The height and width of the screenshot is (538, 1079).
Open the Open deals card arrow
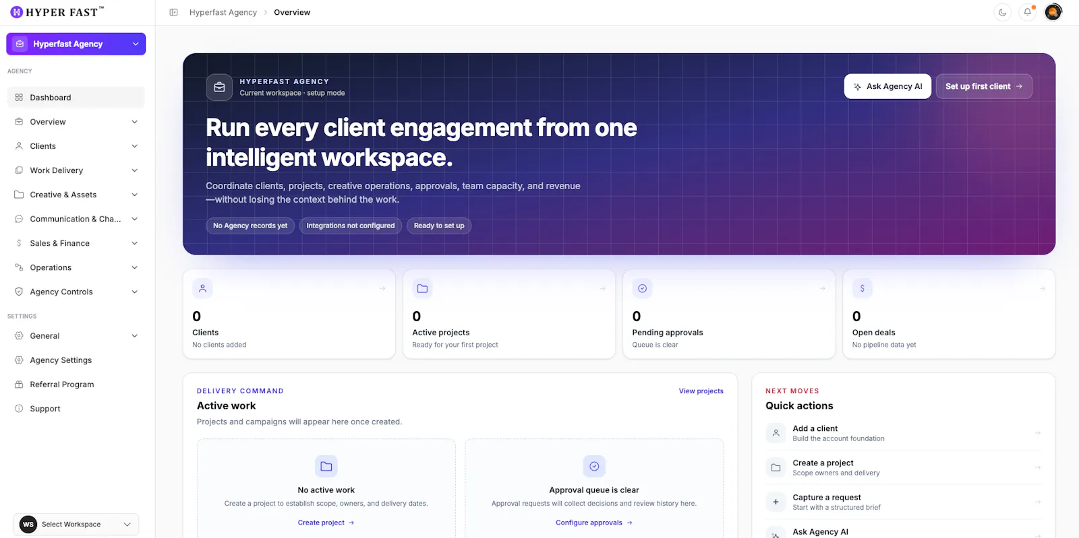coord(1042,288)
